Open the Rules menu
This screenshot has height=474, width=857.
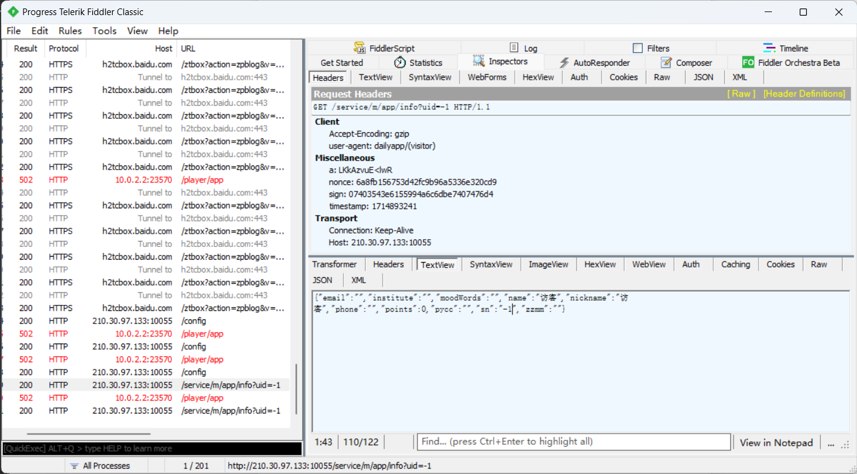point(70,31)
